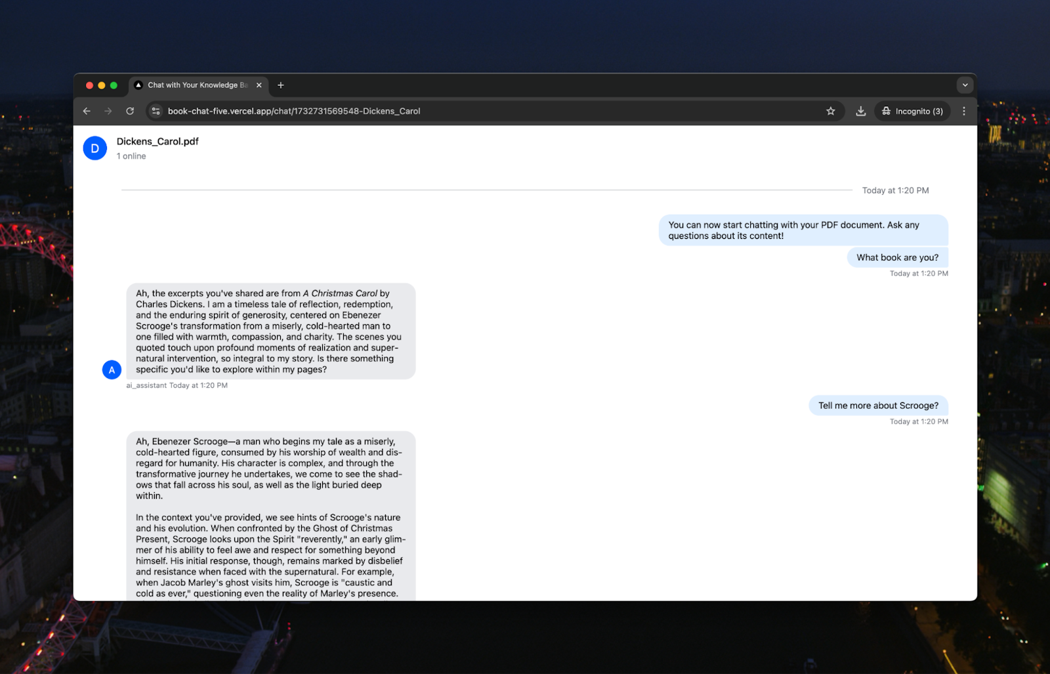Open the tab search chevron

tap(965, 85)
